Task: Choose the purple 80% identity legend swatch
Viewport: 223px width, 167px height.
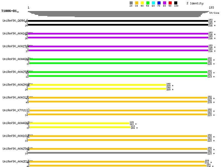Action: pos(164,3)
